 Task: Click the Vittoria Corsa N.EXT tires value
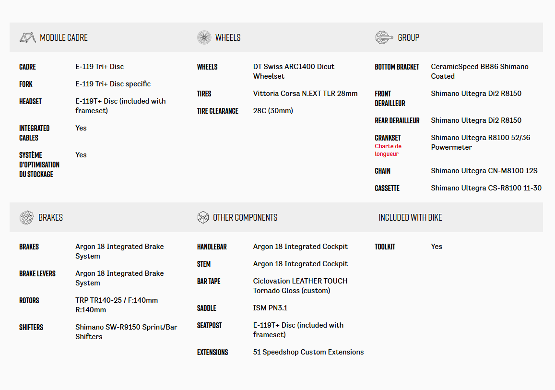coord(305,94)
